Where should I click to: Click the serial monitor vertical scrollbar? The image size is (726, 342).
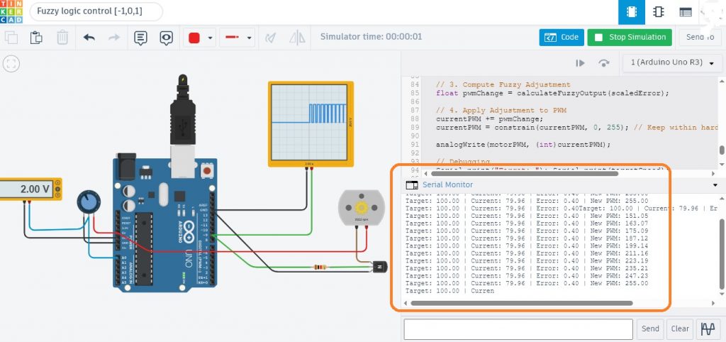[x=722, y=253]
